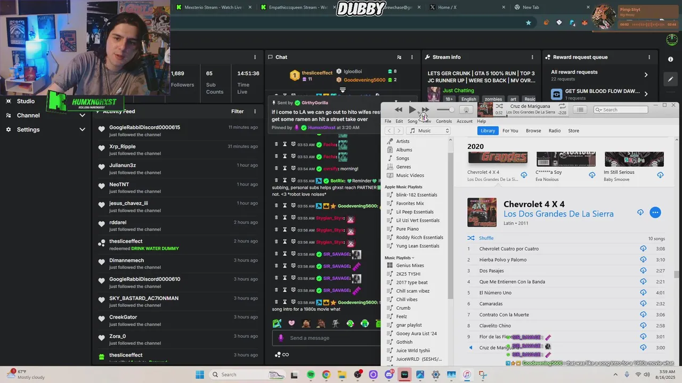
Task: Pop out the Kick chat panel
Action: pos(399,57)
